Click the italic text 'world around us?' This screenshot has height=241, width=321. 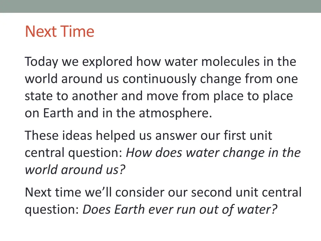coord(75,170)
